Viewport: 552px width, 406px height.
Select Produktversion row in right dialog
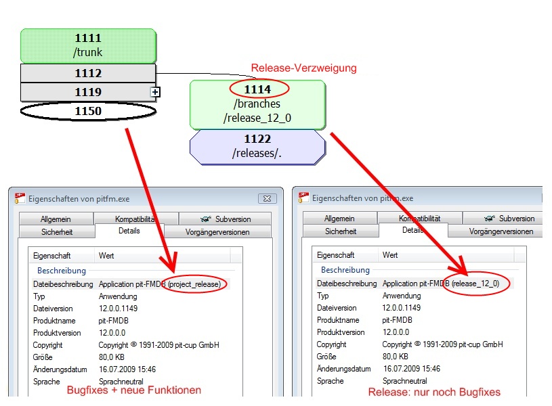[x=414, y=332]
